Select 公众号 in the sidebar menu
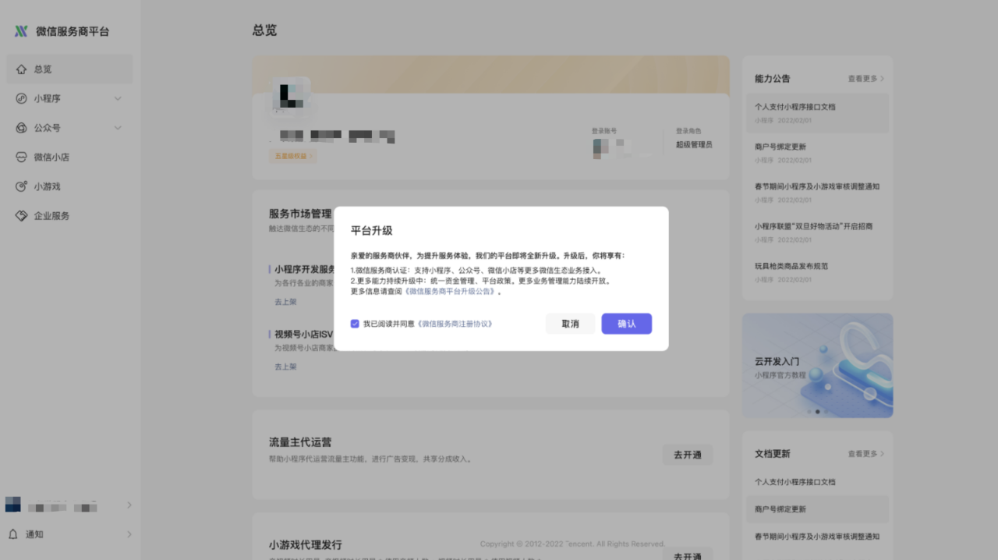 [70, 128]
